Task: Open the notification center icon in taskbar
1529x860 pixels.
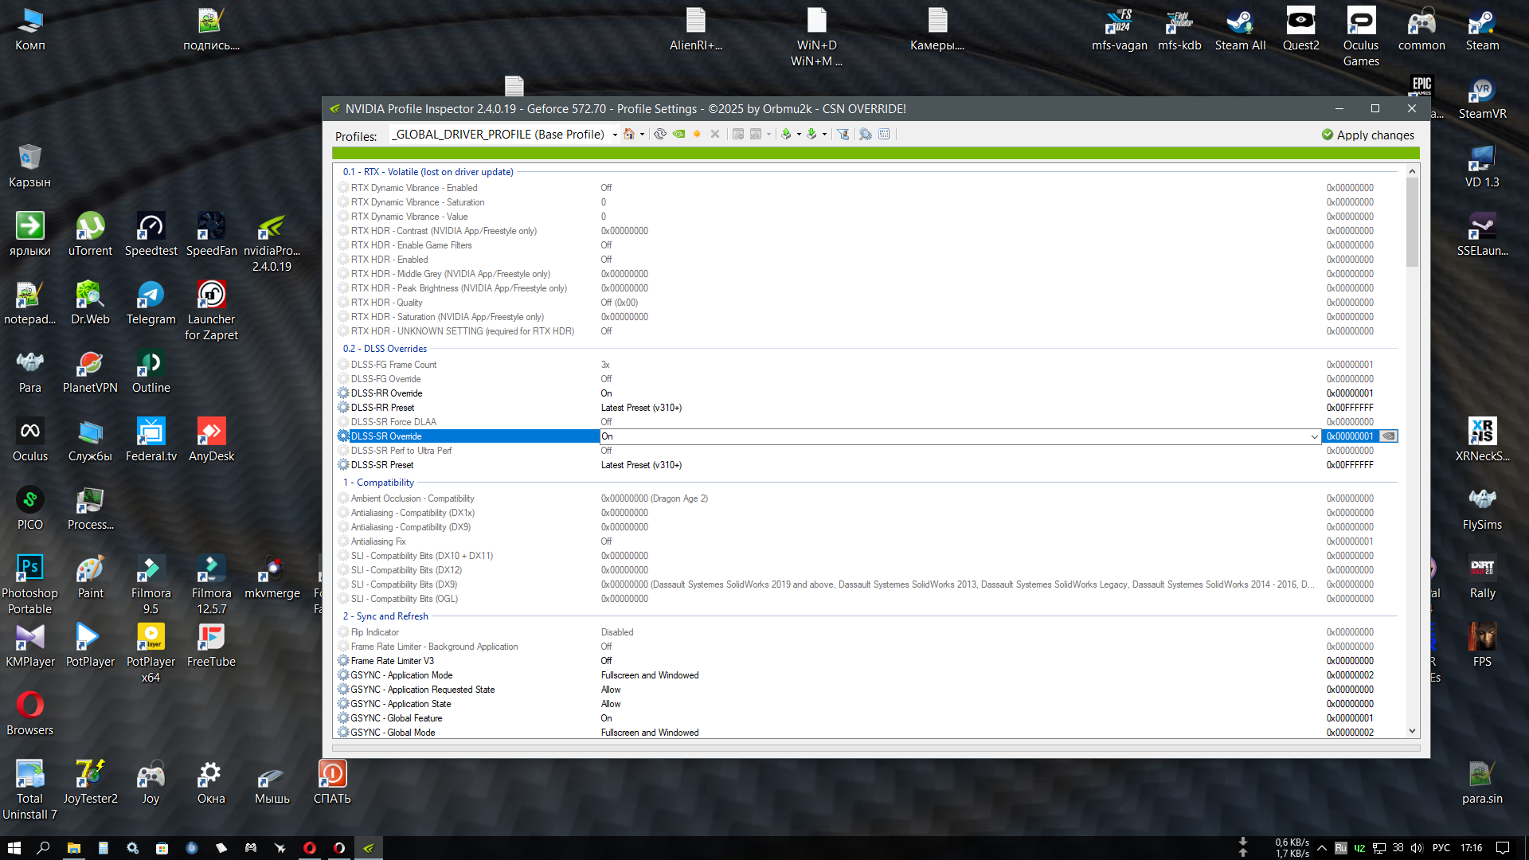Action: pos(1503,848)
